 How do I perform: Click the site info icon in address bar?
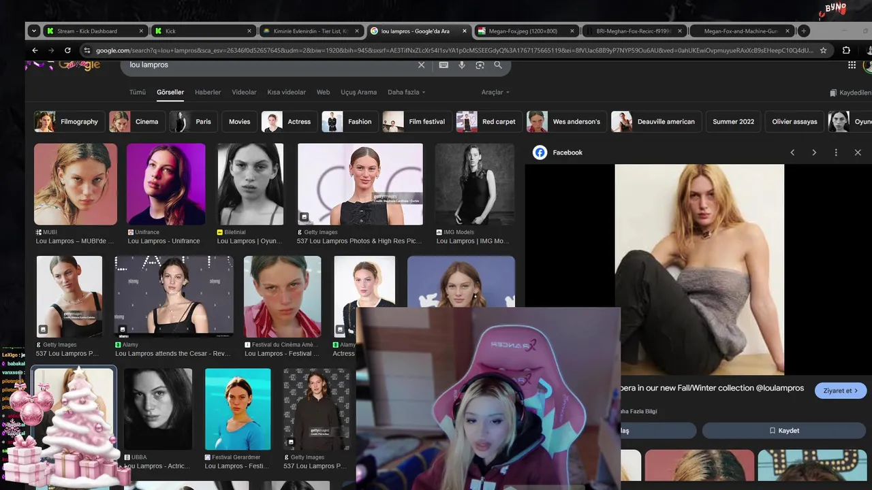87,50
